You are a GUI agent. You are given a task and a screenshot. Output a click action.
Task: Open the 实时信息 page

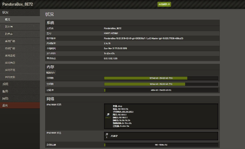click(10, 63)
